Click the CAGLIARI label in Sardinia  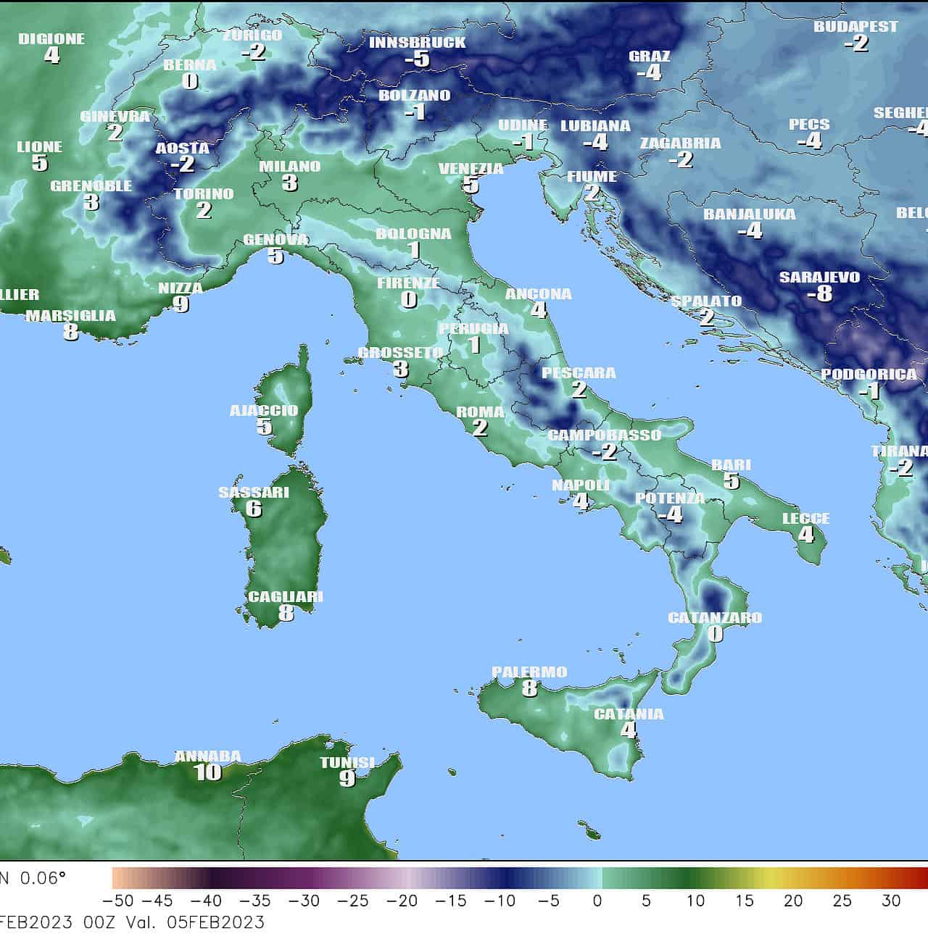tap(286, 596)
